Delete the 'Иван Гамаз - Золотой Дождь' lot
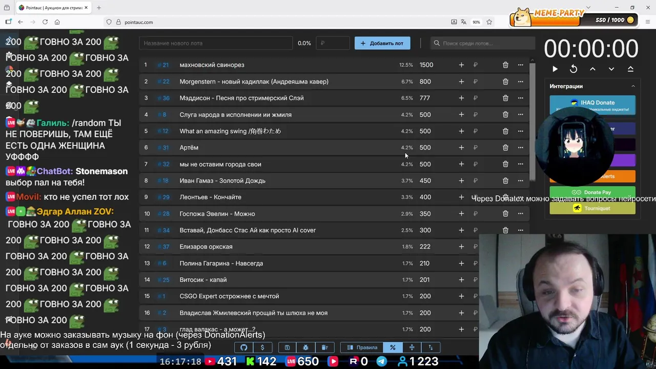Image resolution: width=656 pixels, height=369 pixels. tap(505, 180)
